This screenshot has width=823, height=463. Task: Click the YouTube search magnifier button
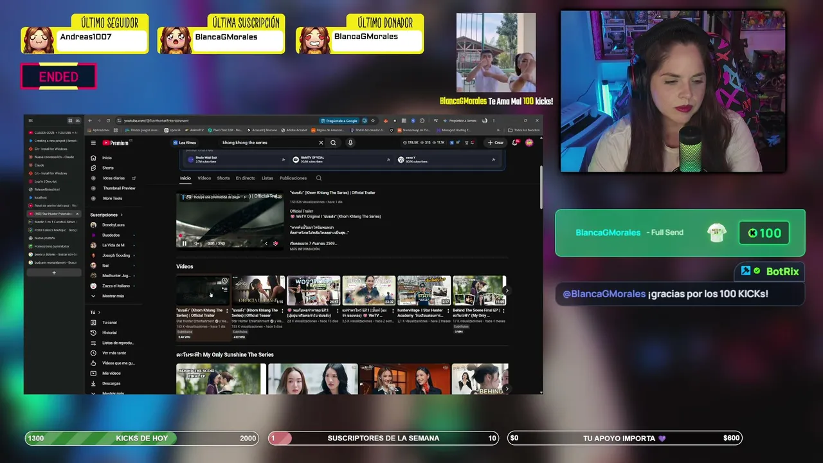coord(333,143)
